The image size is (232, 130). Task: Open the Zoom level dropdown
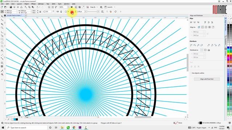click(x=69, y=7)
